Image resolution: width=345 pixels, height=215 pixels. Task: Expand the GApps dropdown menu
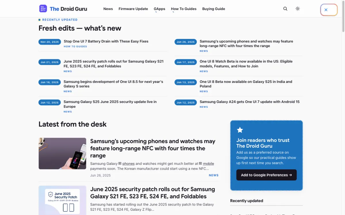(159, 9)
